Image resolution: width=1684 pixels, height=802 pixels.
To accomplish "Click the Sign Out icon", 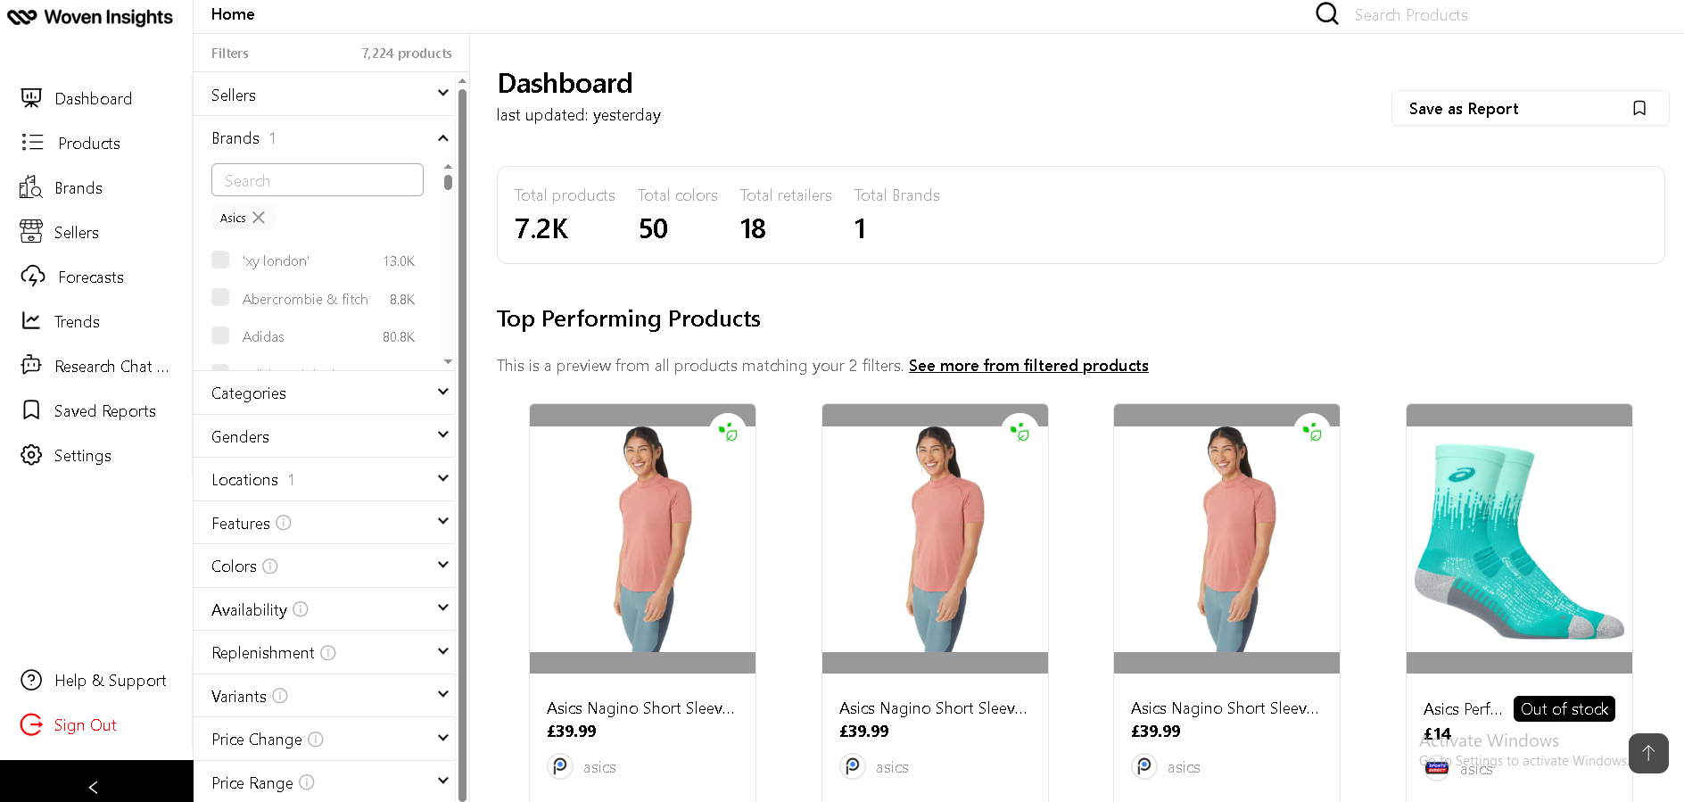I will (31, 724).
